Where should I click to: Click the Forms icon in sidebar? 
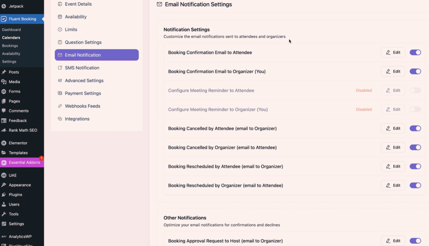pyautogui.click(x=4, y=92)
